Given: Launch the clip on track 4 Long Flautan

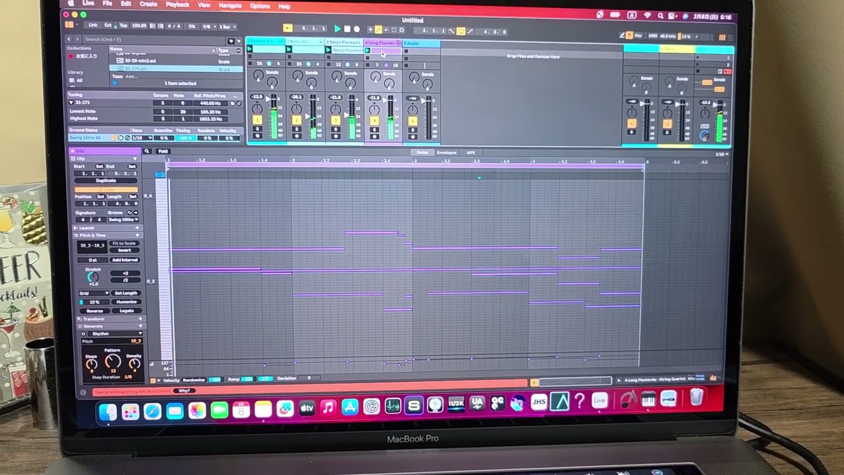Looking at the screenshot, I should (368, 50).
